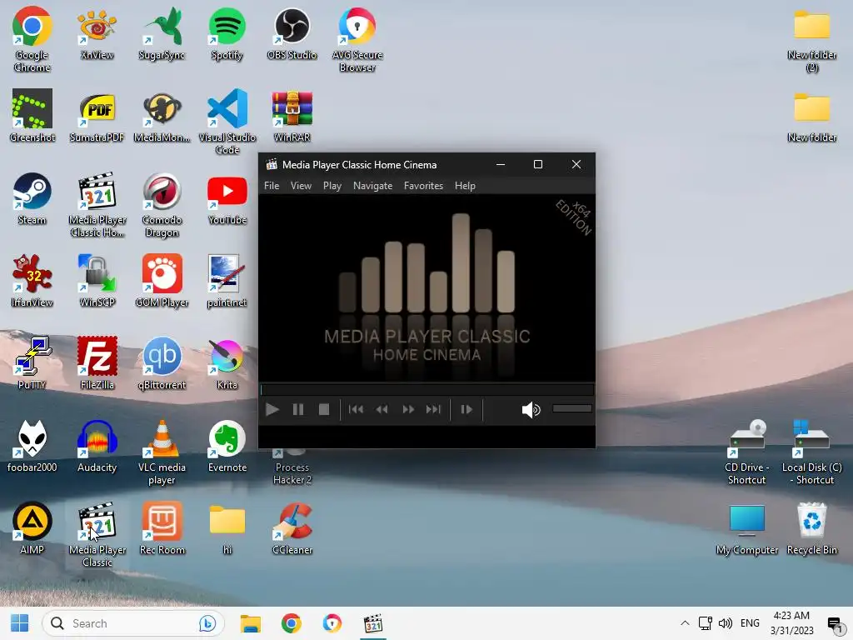Click the Pause button in the player
This screenshot has height=640, width=853.
pyautogui.click(x=298, y=409)
